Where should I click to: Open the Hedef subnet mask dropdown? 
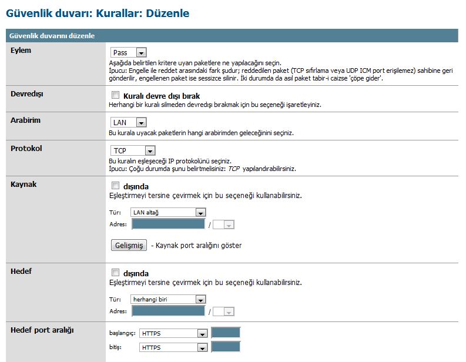[x=223, y=312]
